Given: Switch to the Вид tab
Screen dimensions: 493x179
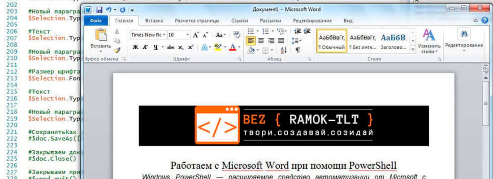Looking at the screenshot, I should coord(348,21).
